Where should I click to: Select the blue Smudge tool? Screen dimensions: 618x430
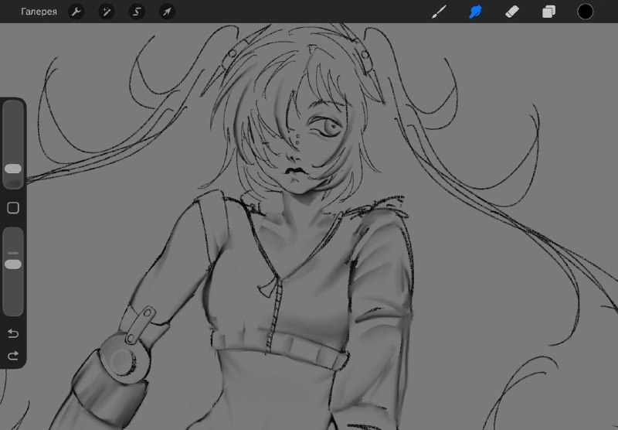click(475, 12)
